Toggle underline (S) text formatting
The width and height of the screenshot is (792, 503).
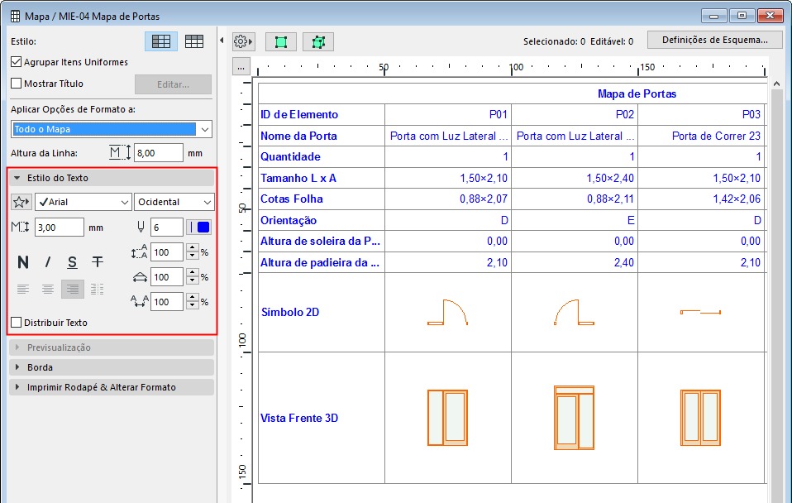(73, 262)
